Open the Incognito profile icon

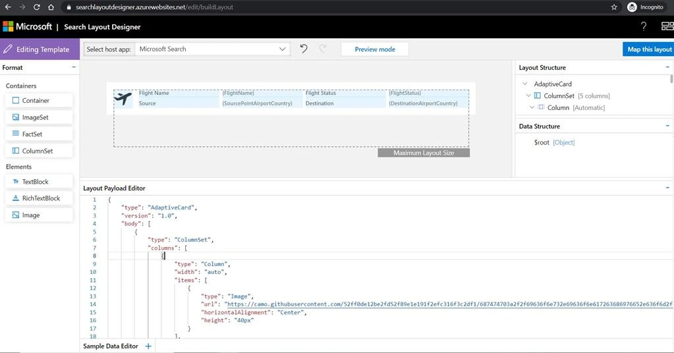point(631,7)
